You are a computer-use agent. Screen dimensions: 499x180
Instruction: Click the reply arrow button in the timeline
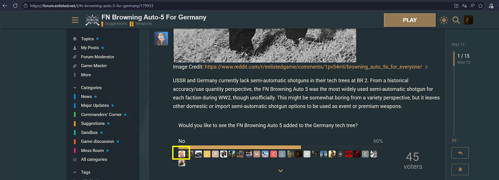[460, 153]
